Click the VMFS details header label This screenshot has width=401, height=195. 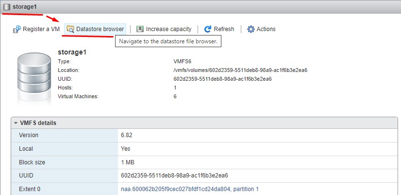coord(38,123)
